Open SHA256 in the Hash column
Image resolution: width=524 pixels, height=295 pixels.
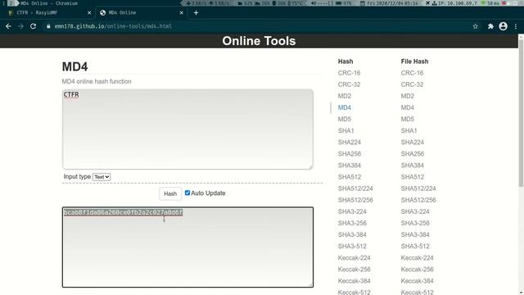350,153
